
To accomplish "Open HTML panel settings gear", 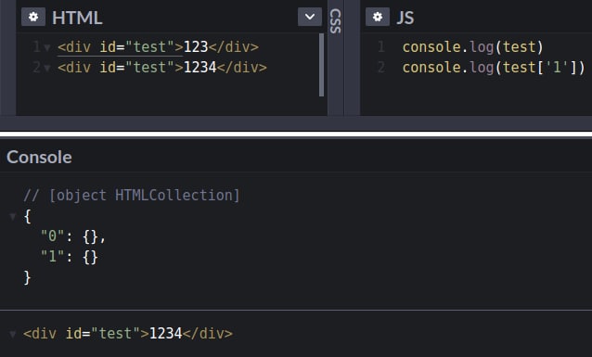I will click(x=33, y=17).
